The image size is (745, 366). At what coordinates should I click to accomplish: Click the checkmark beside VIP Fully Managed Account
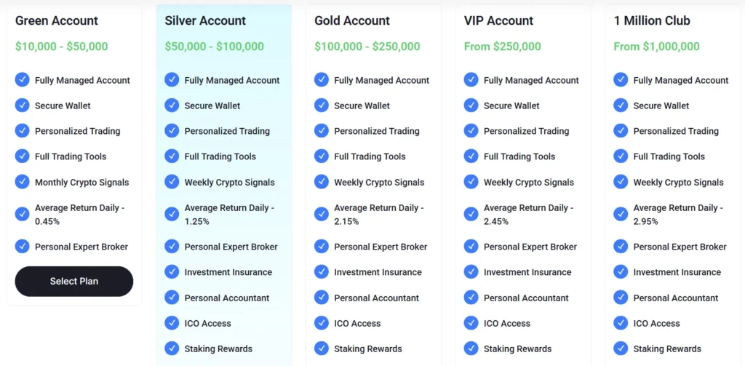(471, 80)
